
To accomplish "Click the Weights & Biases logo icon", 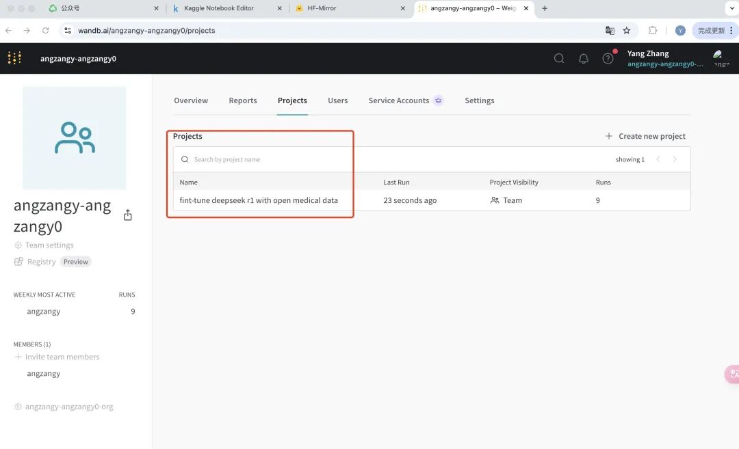I will [x=14, y=58].
